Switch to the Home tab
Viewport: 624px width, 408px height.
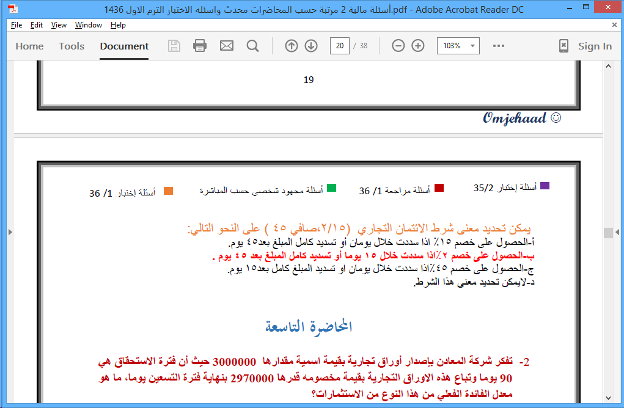[29, 46]
